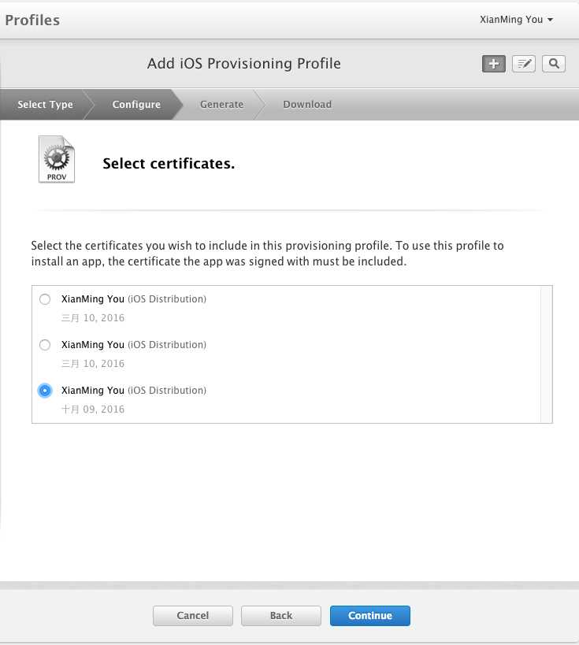Click the Add iOS Provisioning Profile title
The width and height of the screenshot is (579, 645).
244,64
